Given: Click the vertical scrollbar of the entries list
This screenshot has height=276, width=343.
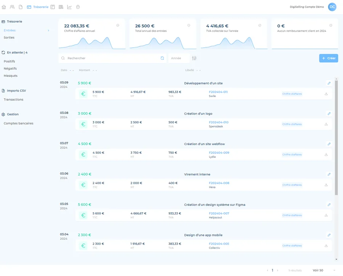Looking at the screenshot, I should (336, 137).
